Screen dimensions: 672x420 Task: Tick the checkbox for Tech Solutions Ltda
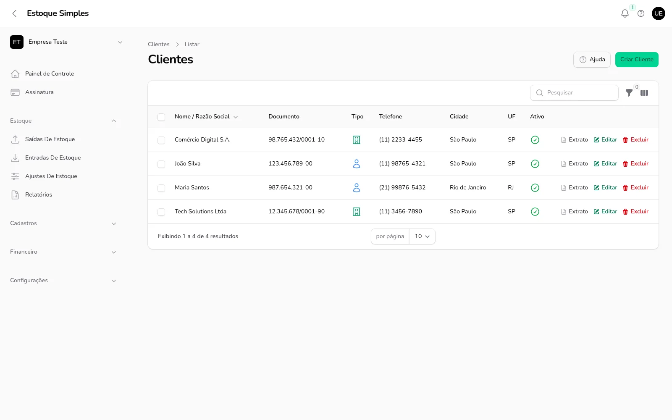161,212
